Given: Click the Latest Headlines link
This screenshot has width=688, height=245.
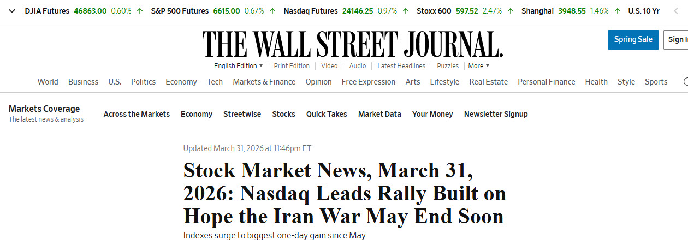Looking at the screenshot, I should [x=401, y=66].
